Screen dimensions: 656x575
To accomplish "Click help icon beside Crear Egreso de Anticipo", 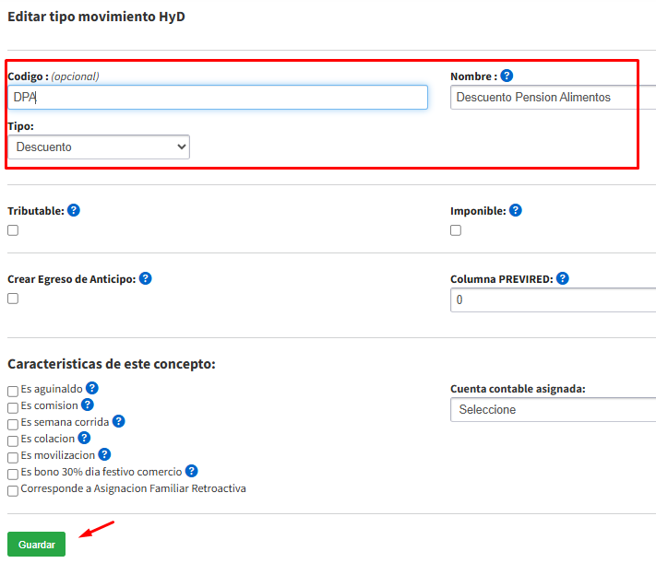I will coord(145,278).
